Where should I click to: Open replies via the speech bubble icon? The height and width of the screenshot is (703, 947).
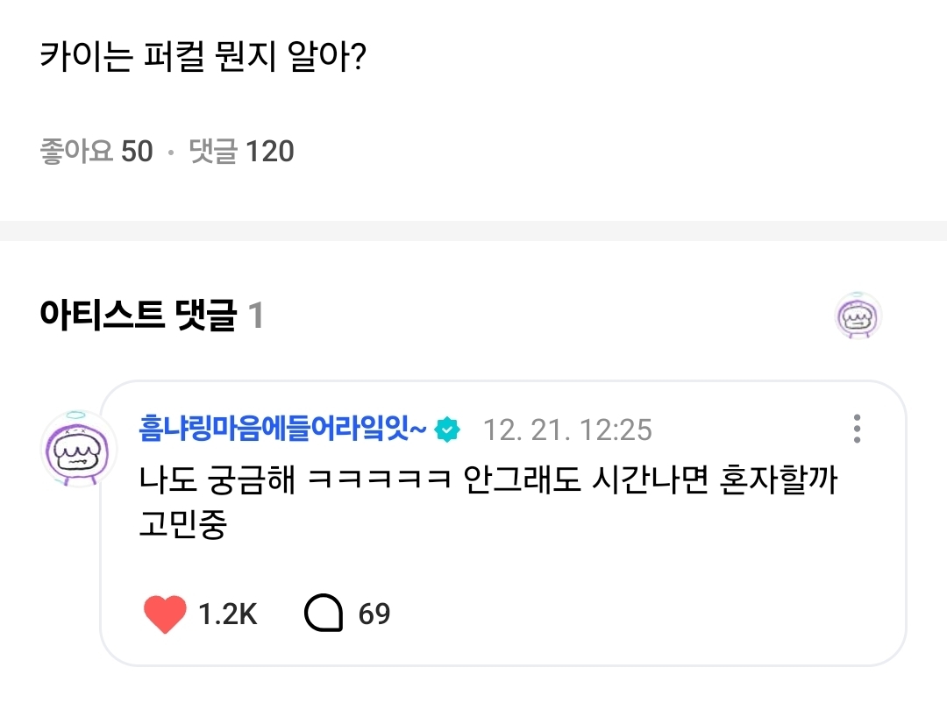(x=324, y=614)
